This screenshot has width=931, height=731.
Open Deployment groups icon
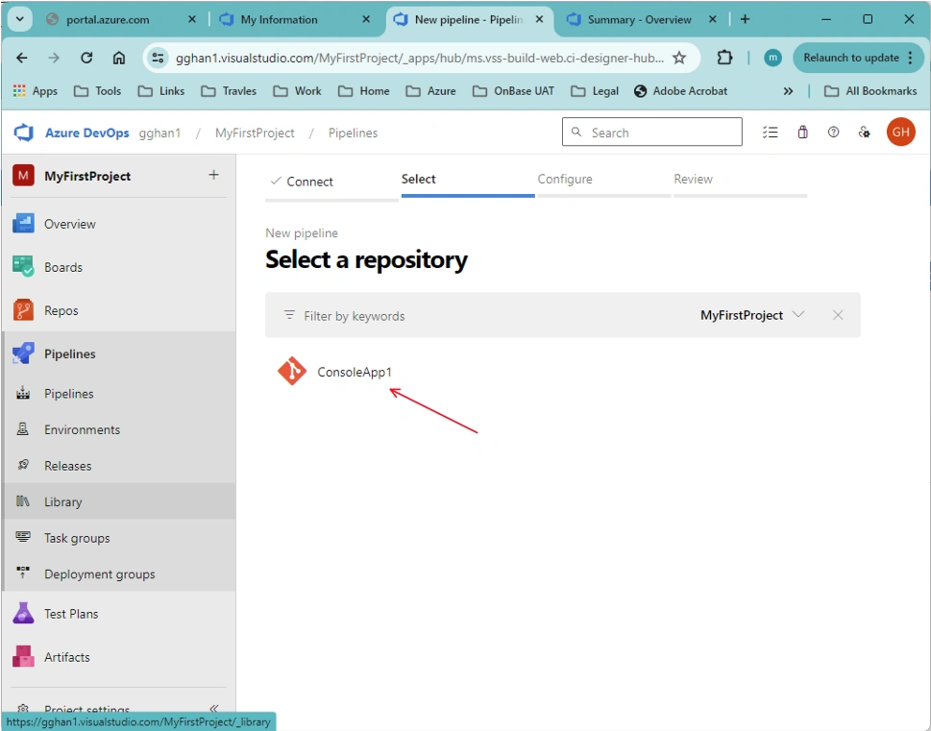23,573
